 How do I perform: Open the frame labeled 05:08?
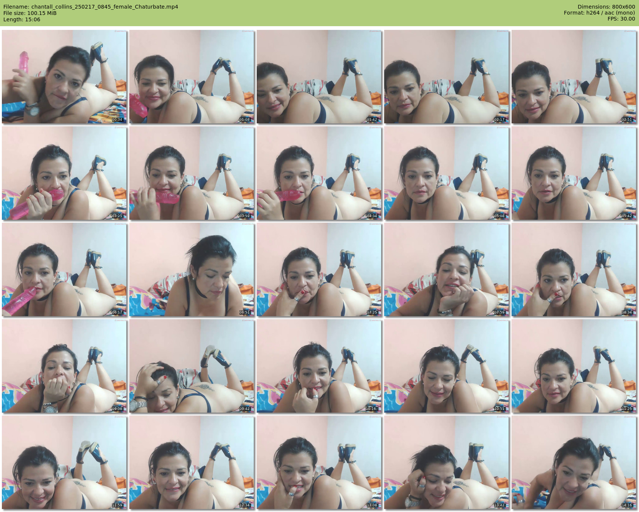coord(447,173)
